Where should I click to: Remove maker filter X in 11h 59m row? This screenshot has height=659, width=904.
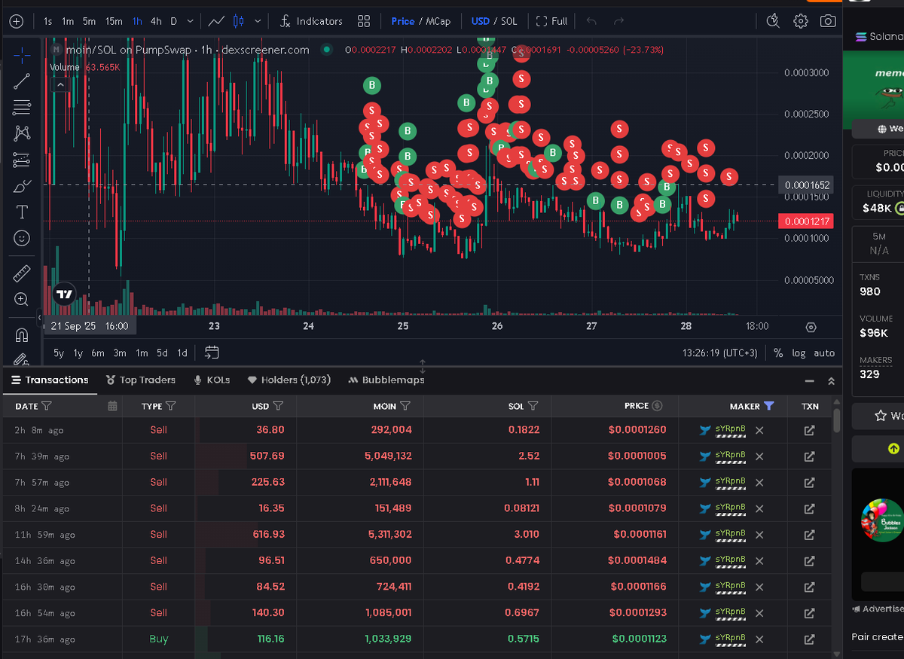[x=759, y=535]
